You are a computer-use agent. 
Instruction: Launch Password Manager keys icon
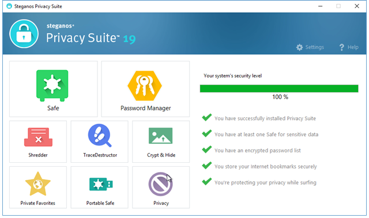click(x=145, y=86)
